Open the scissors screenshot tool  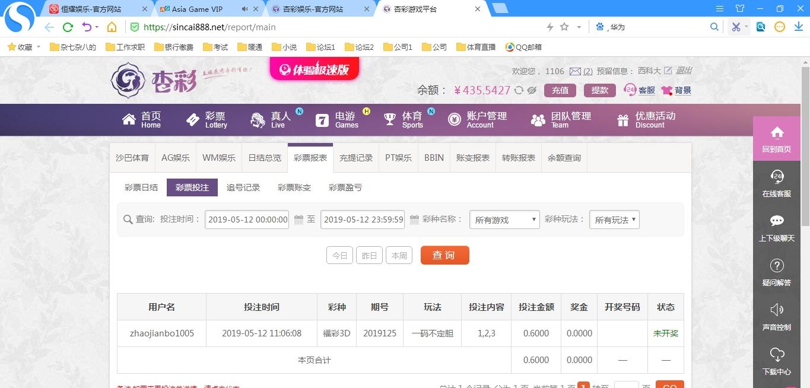coord(736,27)
